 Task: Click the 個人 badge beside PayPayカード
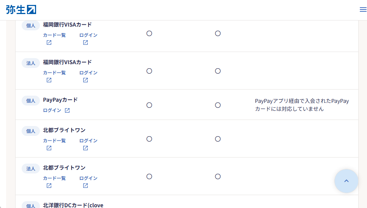31,101
